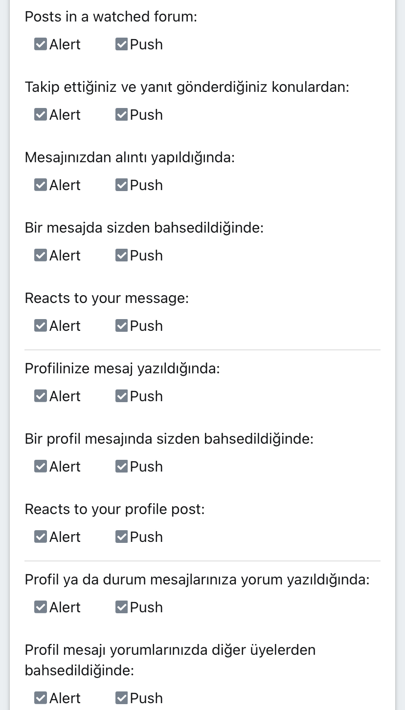Uncheck Push for reacts to your profile post
The image size is (405, 710).
121,537
